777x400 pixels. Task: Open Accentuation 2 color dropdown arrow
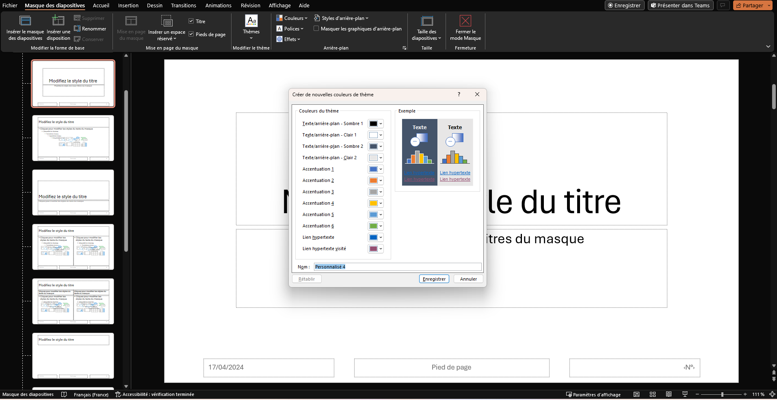tap(381, 181)
